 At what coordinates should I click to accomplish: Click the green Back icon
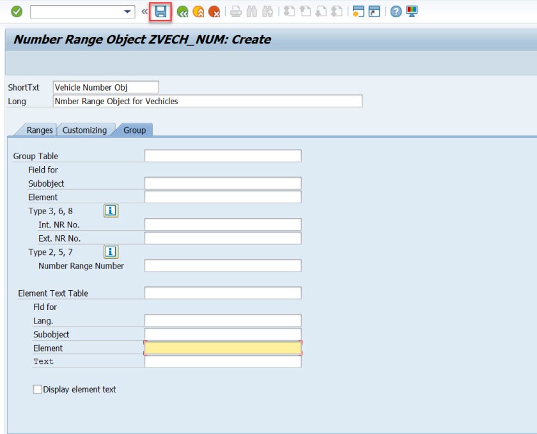click(x=183, y=12)
